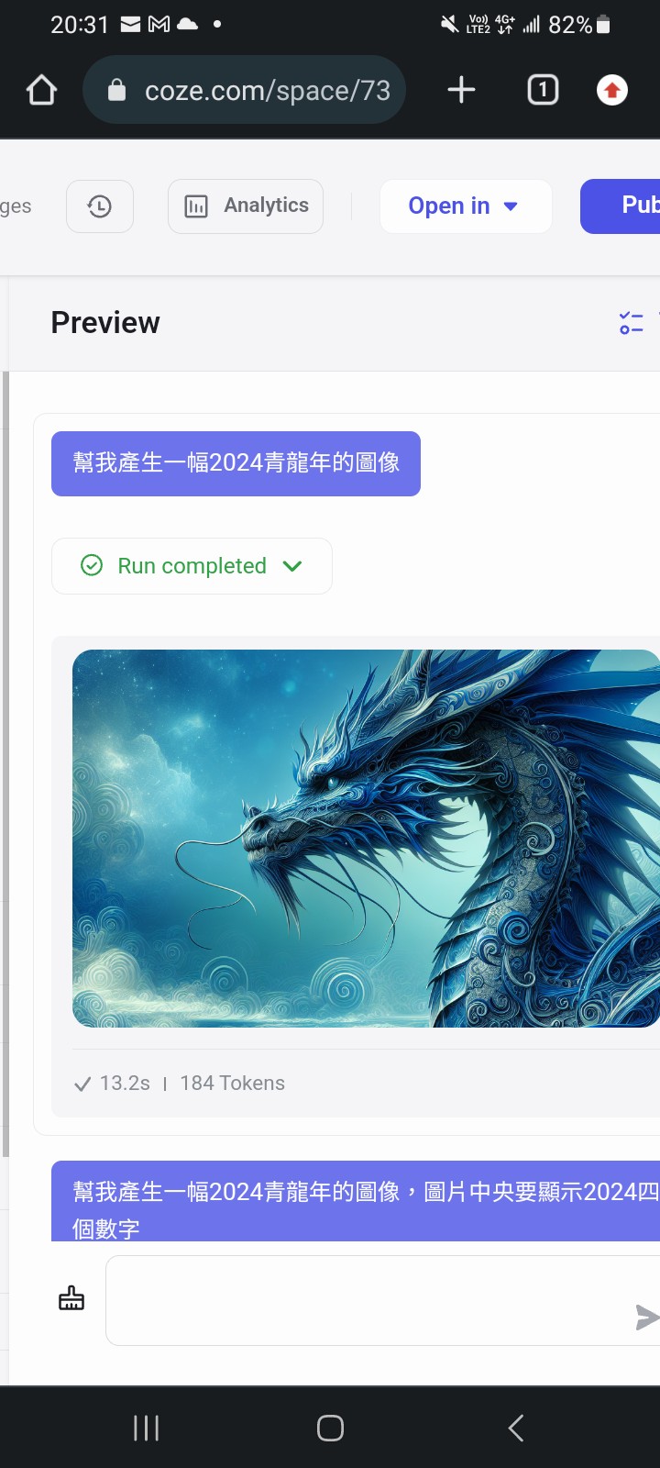Send message with the arrow icon
Viewport: 660px width, 1468px height.
pos(647,1317)
